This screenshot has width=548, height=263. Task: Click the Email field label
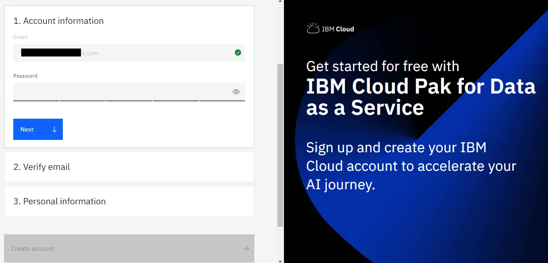click(x=20, y=37)
